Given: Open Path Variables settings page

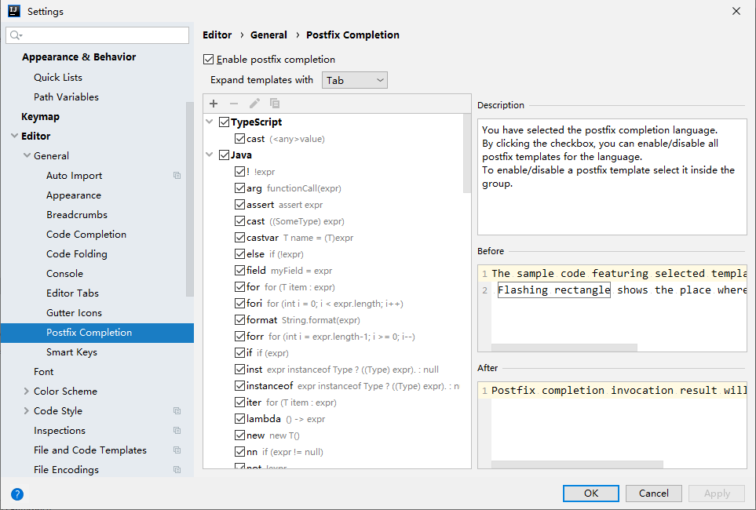Looking at the screenshot, I should point(66,97).
